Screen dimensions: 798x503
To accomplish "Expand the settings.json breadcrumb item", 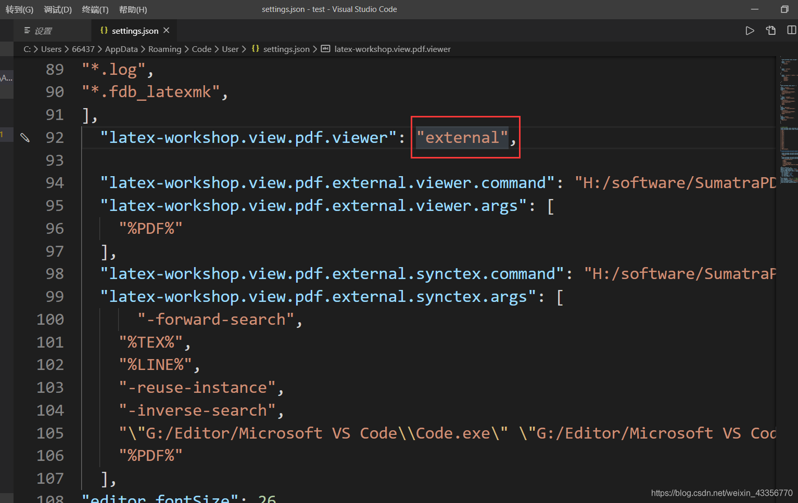I will point(286,49).
